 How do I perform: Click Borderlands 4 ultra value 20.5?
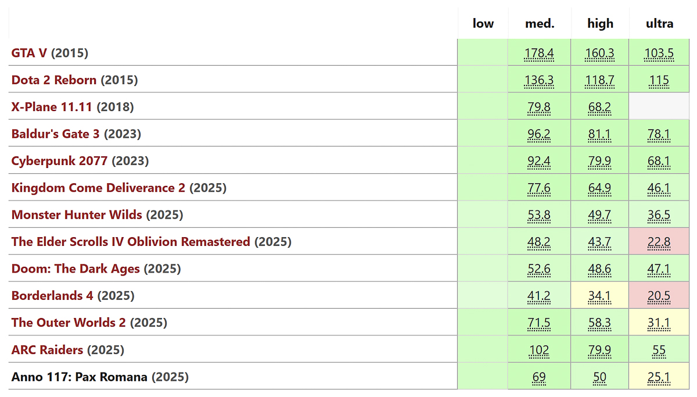point(659,296)
